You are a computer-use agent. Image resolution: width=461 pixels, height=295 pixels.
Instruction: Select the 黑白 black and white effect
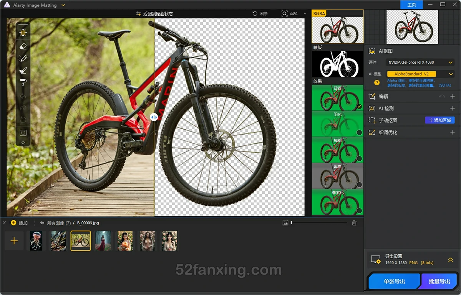(x=337, y=176)
